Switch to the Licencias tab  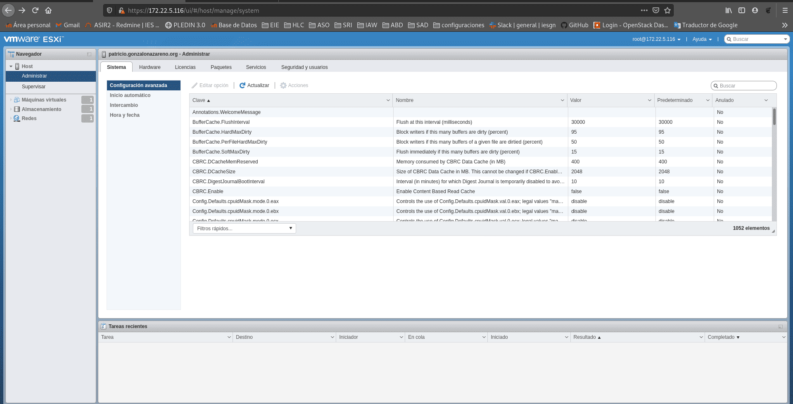tap(185, 67)
